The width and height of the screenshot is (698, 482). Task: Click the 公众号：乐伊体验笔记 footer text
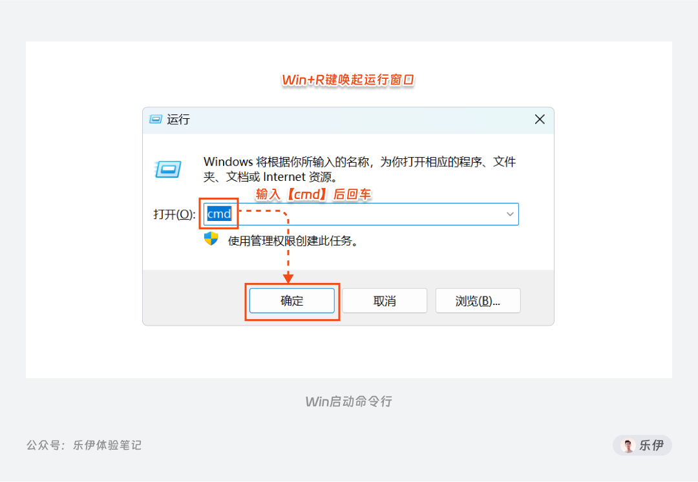[84, 445]
